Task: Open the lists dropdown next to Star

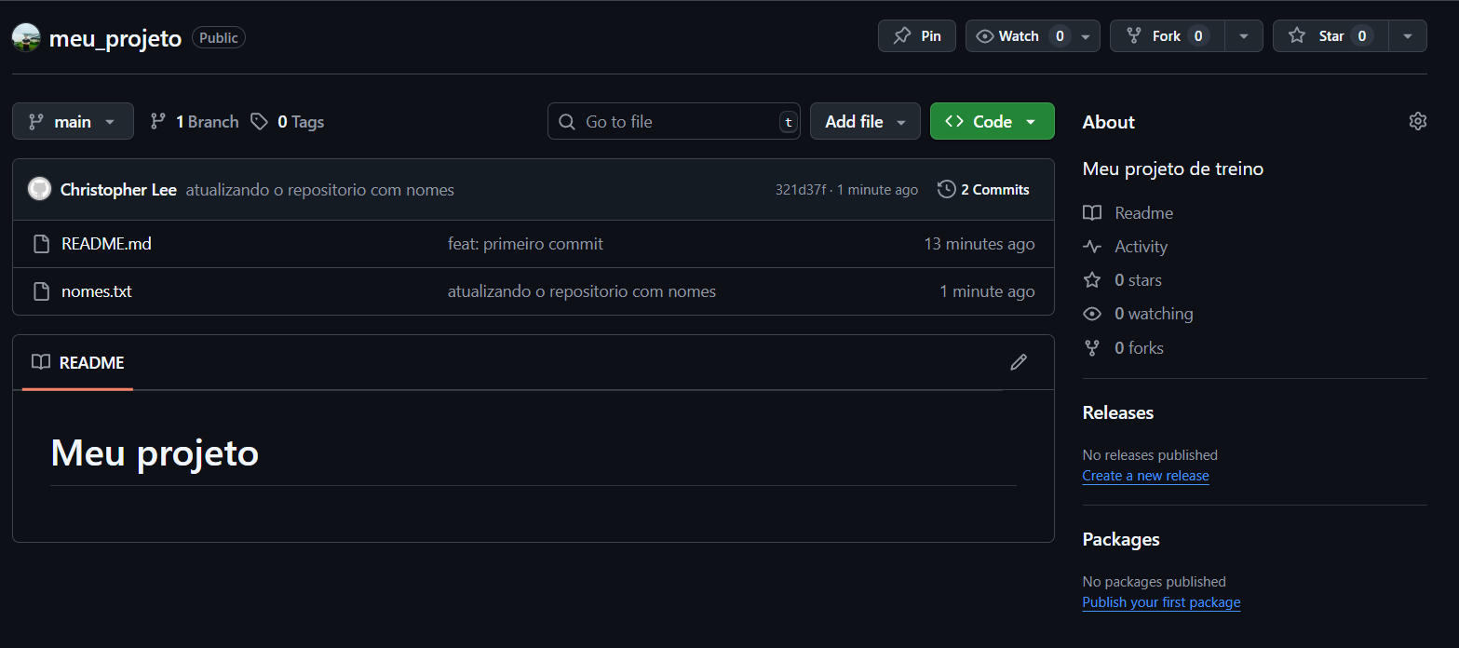Action: [1408, 36]
